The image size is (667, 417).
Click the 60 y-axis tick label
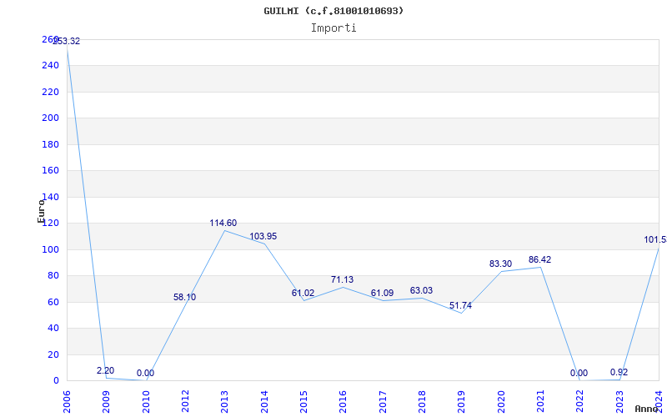point(53,302)
